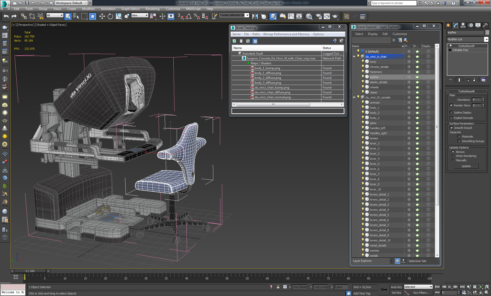Choose the Select and Move tool
The image size is (491, 296).
pyautogui.click(x=102, y=16)
